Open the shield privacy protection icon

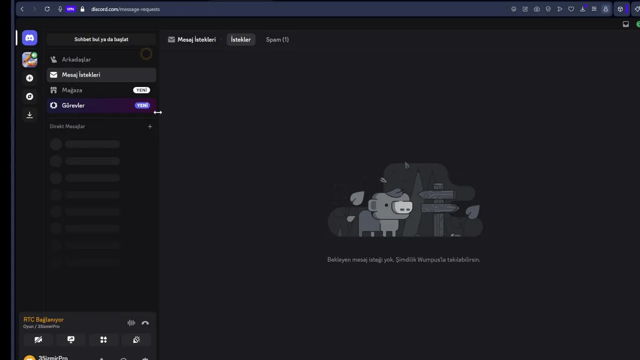point(548,9)
